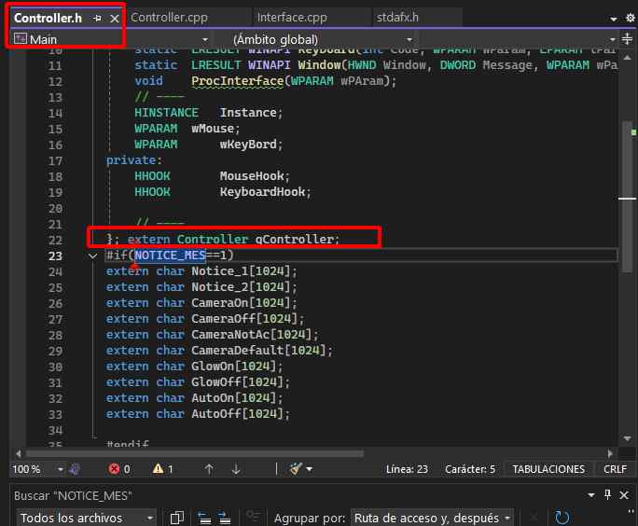Click GlowOff[1024] on line 31
The image size is (638, 526).
(237, 382)
